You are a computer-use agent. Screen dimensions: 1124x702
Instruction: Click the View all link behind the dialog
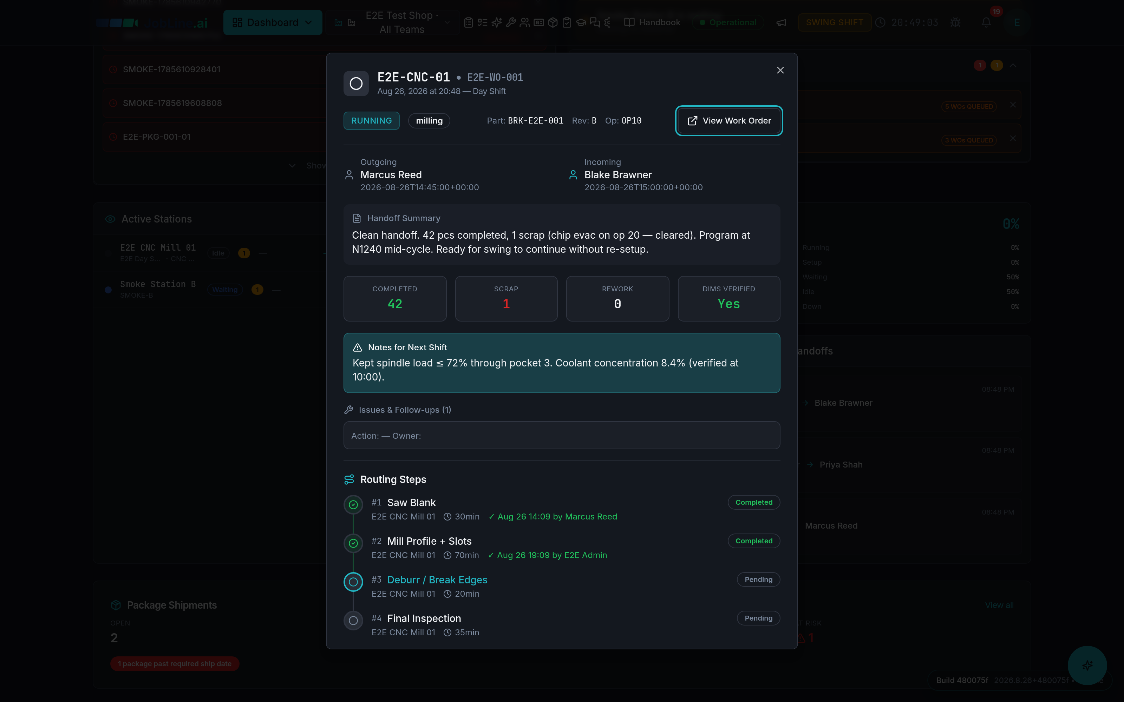[999, 605]
